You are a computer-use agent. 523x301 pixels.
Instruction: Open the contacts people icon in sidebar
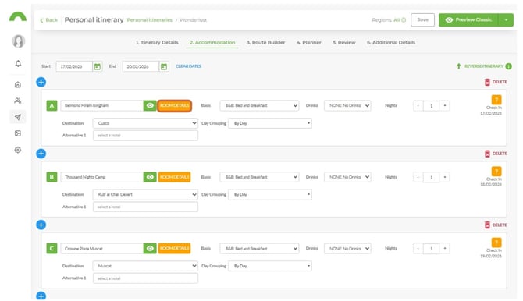18,101
